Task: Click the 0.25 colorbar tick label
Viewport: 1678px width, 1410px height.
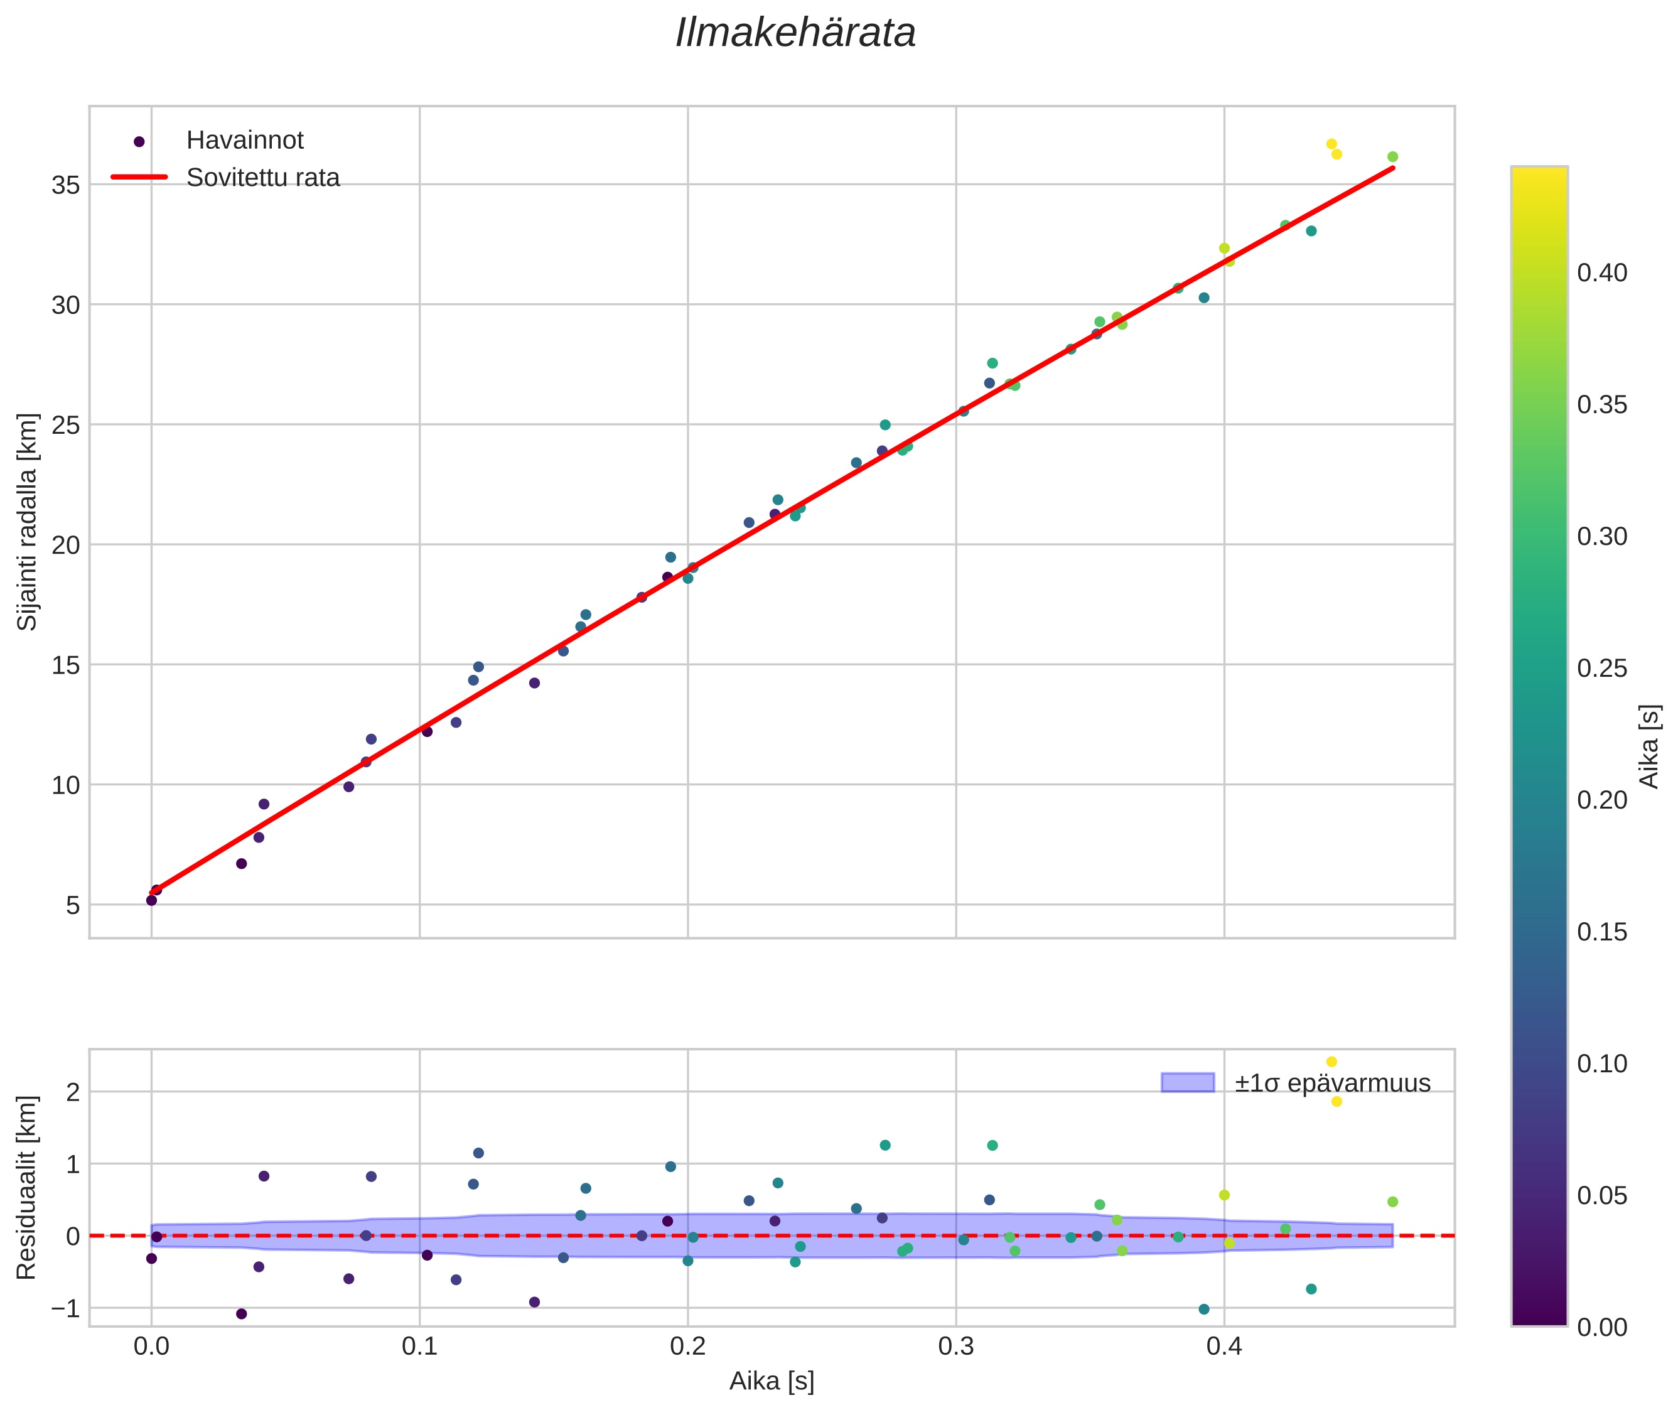Action: 1601,668
